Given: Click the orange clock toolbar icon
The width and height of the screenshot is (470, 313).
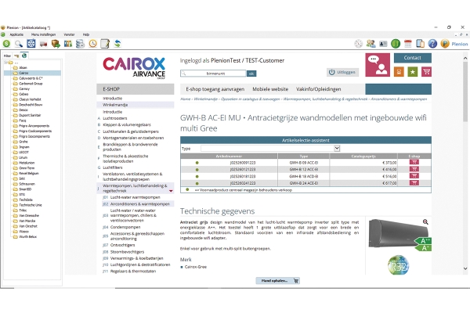Looking at the screenshot, I should (x=92, y=44).
